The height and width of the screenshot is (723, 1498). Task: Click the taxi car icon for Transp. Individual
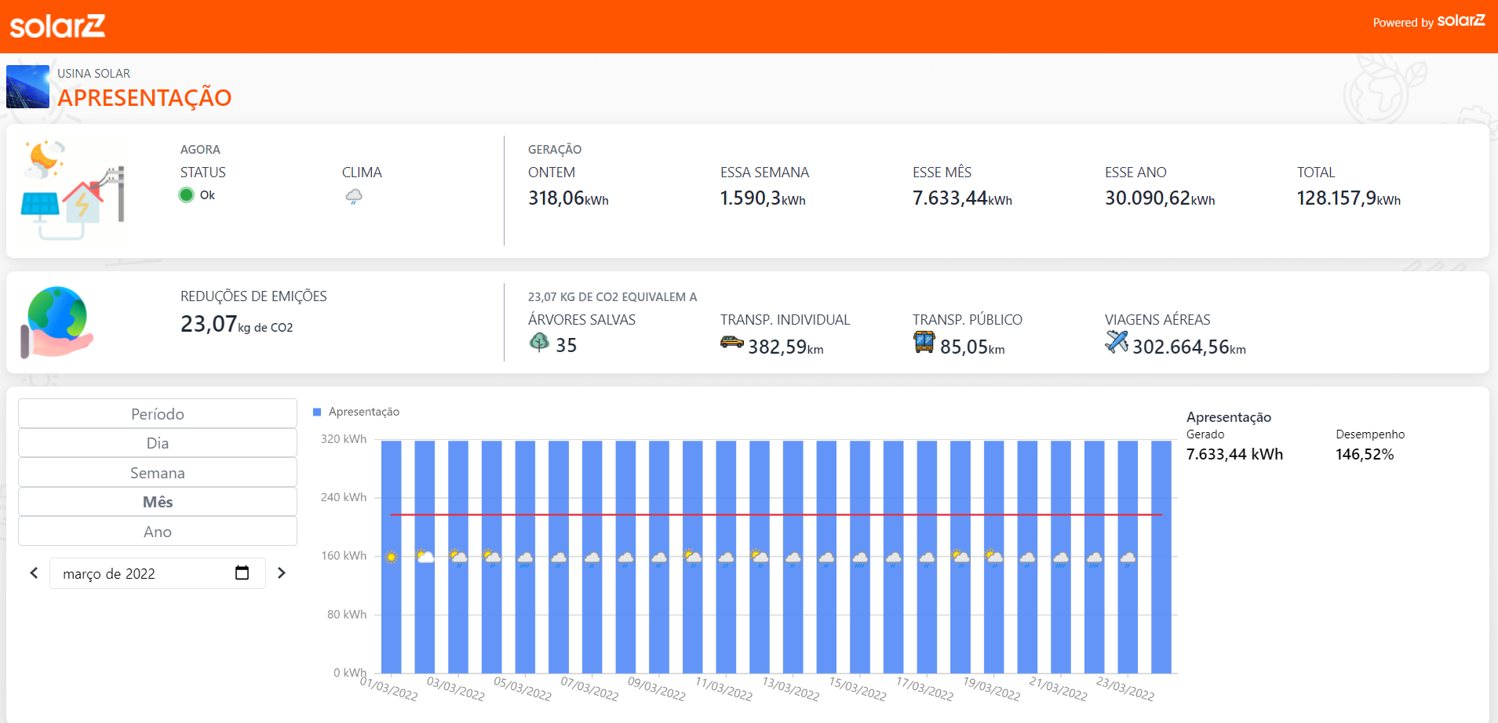(731, 343)
